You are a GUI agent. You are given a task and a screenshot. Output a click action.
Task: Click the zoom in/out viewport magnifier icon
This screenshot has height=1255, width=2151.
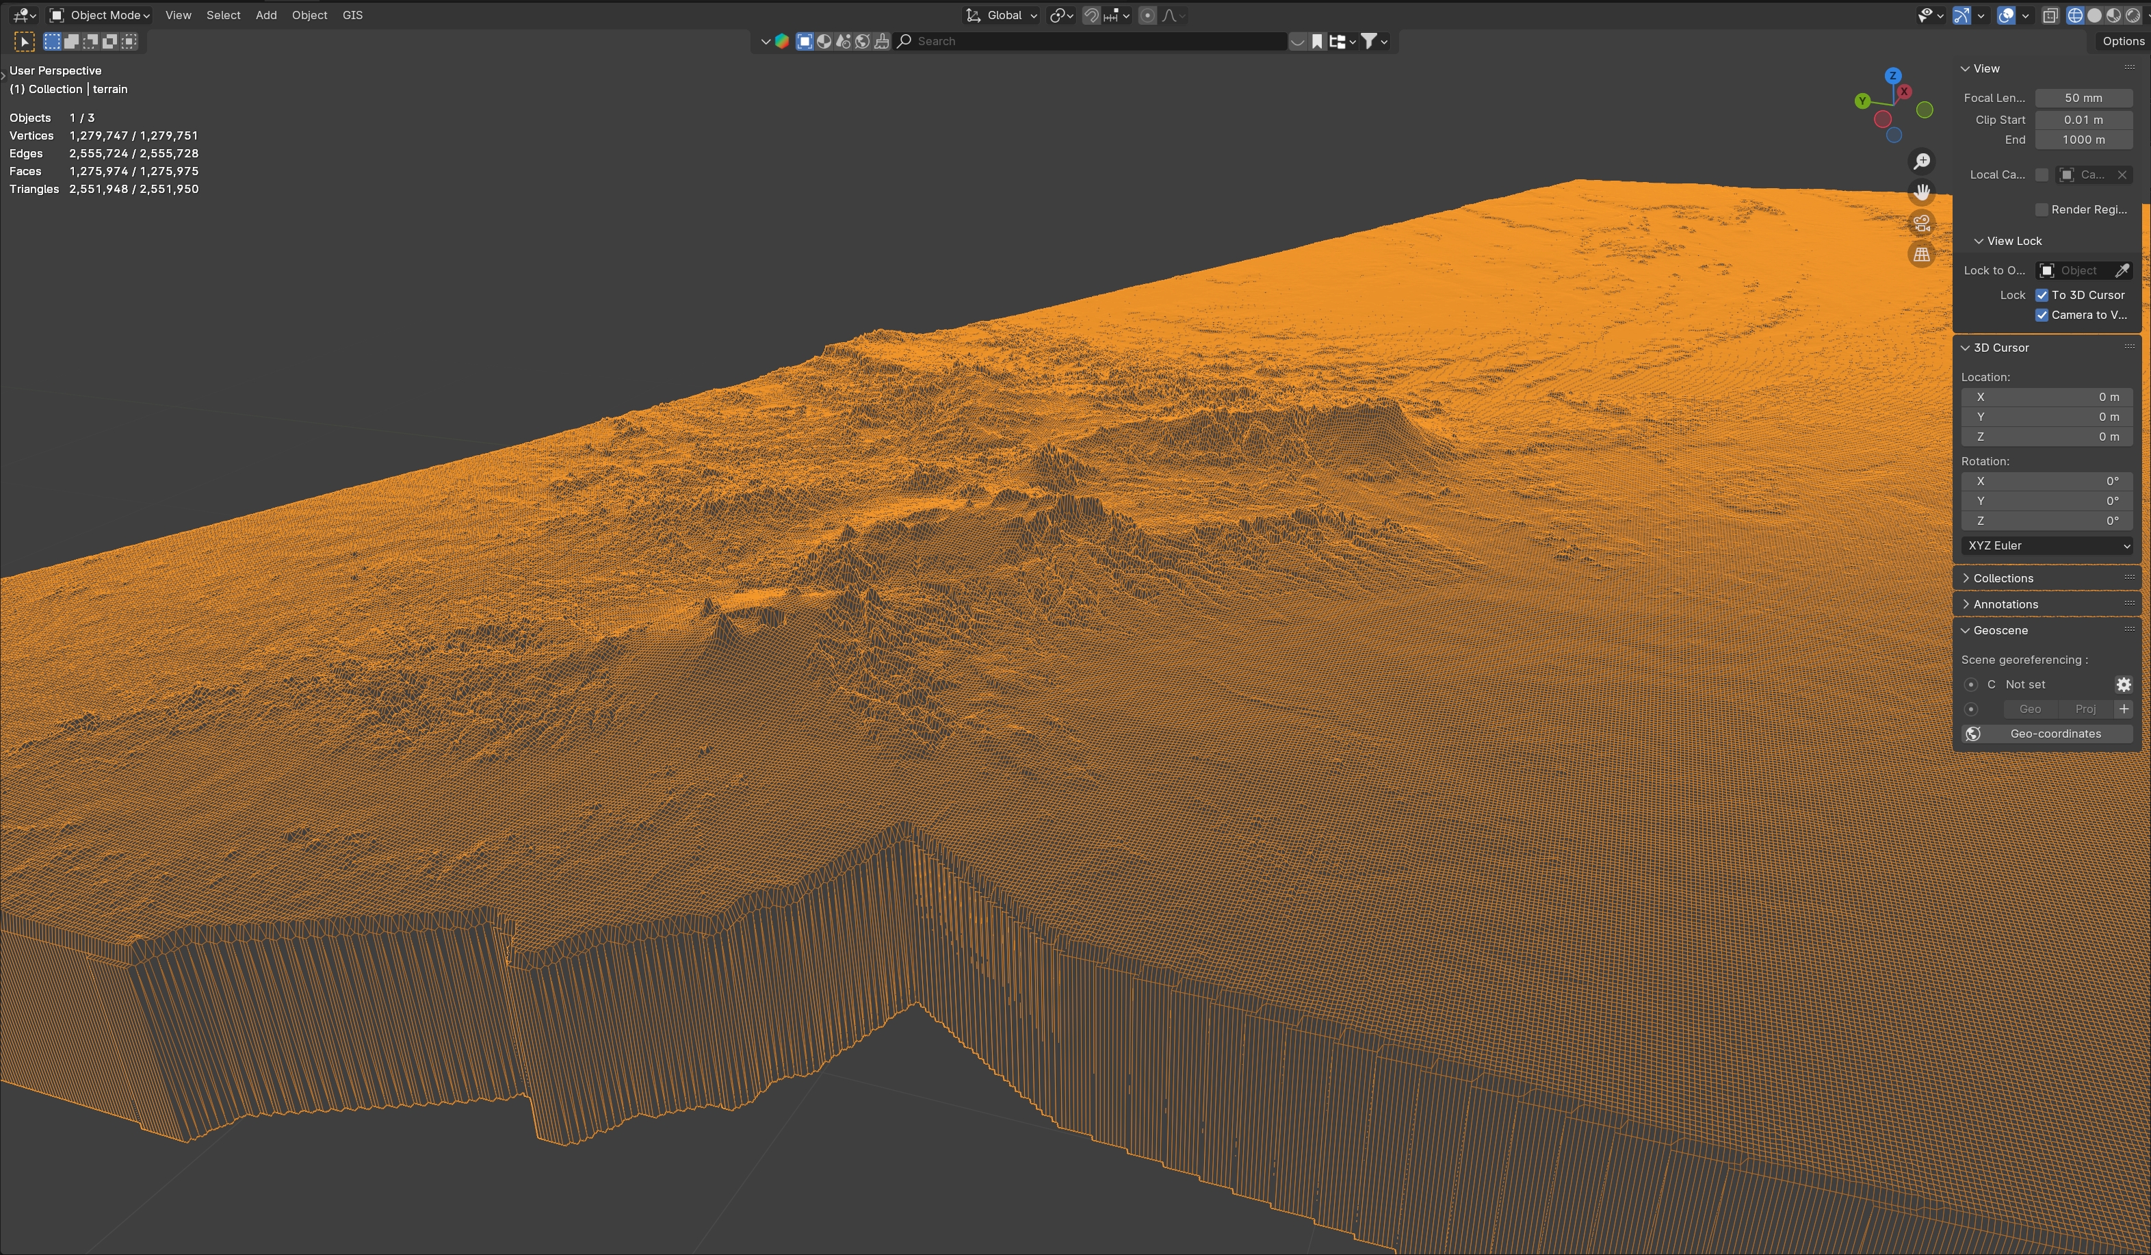1921,161
